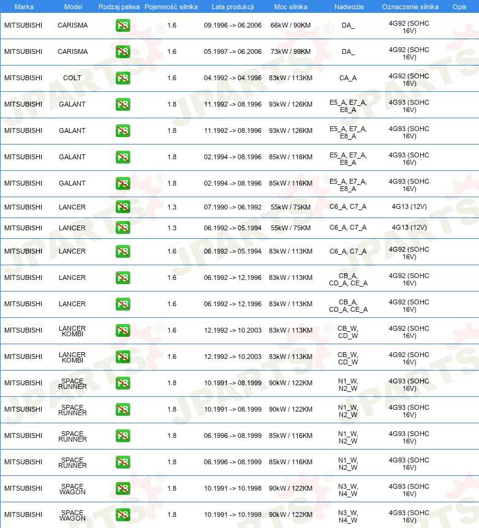479x528 pixels.
Task: Select the MITSUBISHI cell in the CARISMA 66kW row
Action: pyautogui.click(x=23, y=25)
